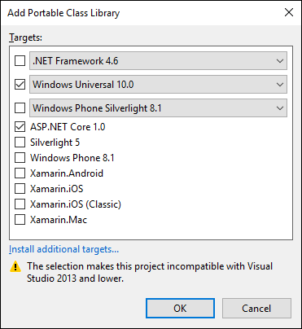Open the Windows Universal version dropdown arrow
Screen dimensions: 302x329
pos(280,85)
